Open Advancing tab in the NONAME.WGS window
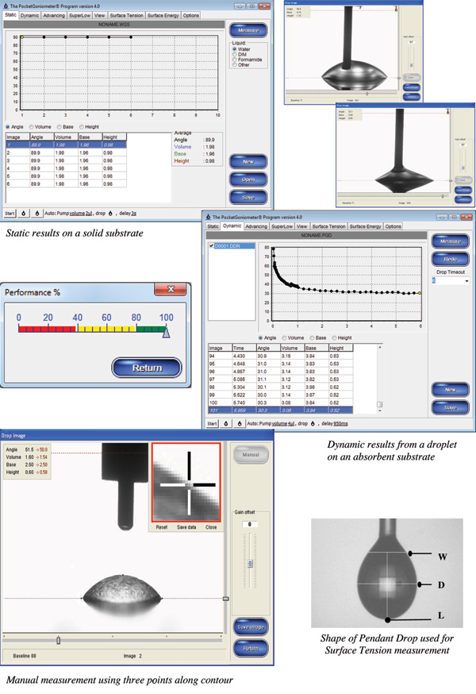This screenshot has height=694, width=476. [x=54, y=16]
